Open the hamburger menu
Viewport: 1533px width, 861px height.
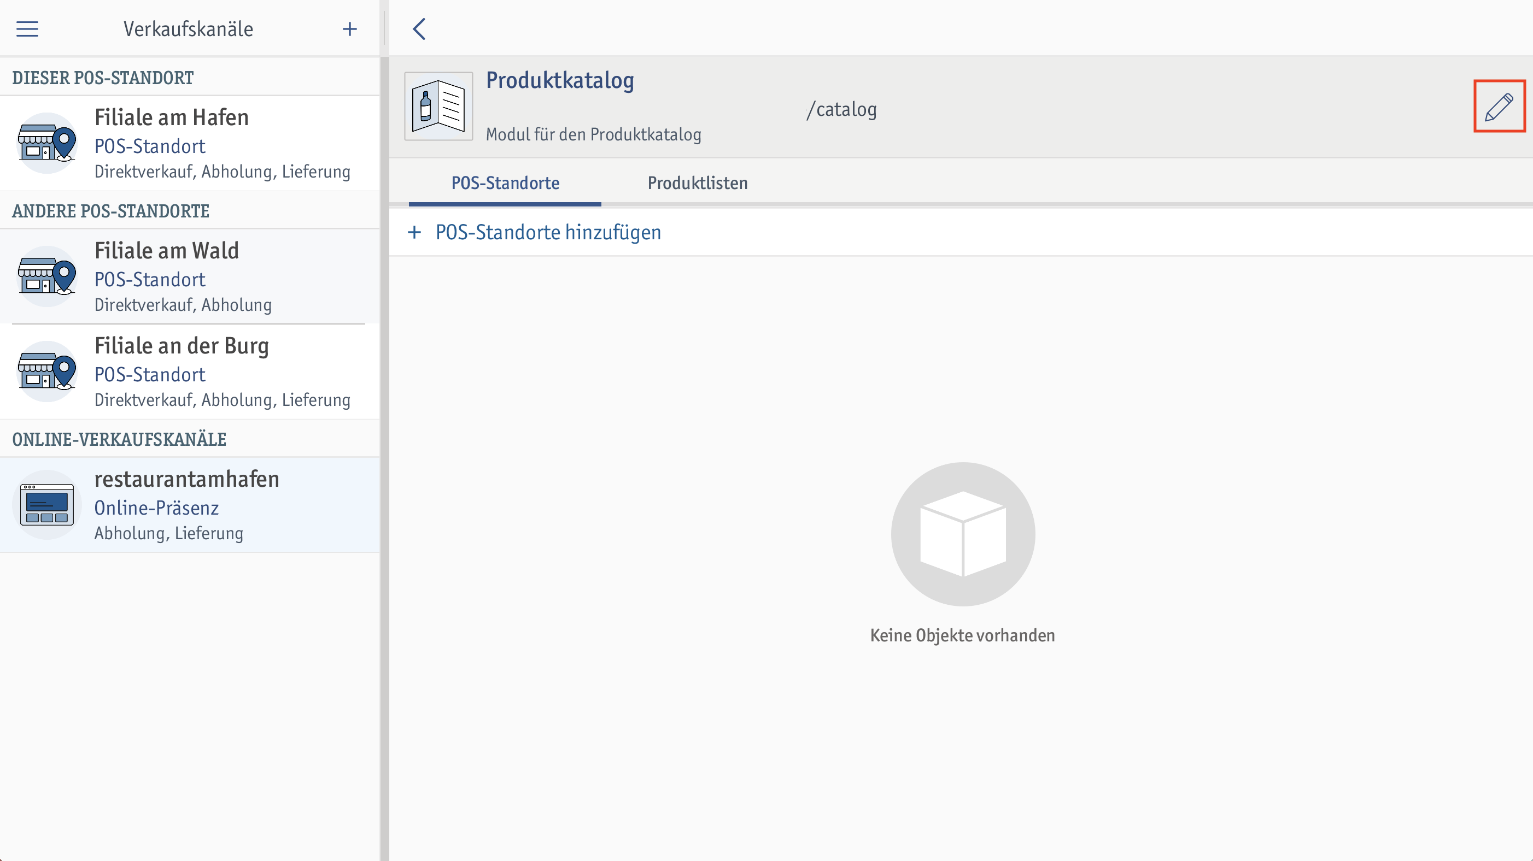[27, 28]
